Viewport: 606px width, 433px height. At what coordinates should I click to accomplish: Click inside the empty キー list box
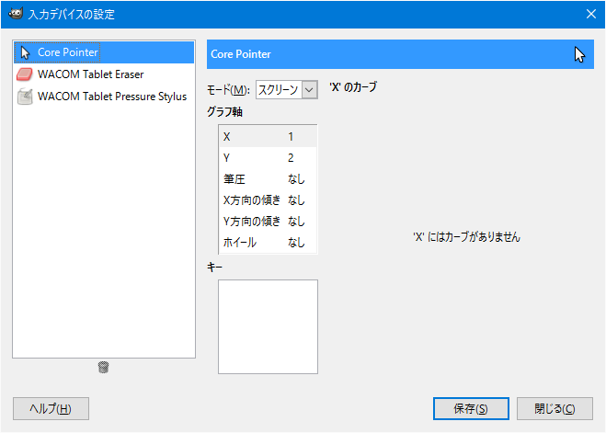(x=268, y=326)
